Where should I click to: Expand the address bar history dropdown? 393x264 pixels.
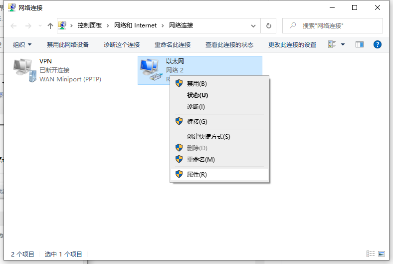254,25
